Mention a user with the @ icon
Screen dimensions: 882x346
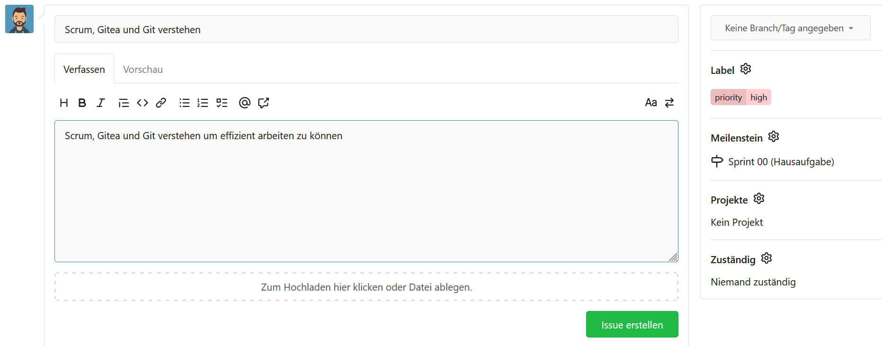(x=244, y=103)
